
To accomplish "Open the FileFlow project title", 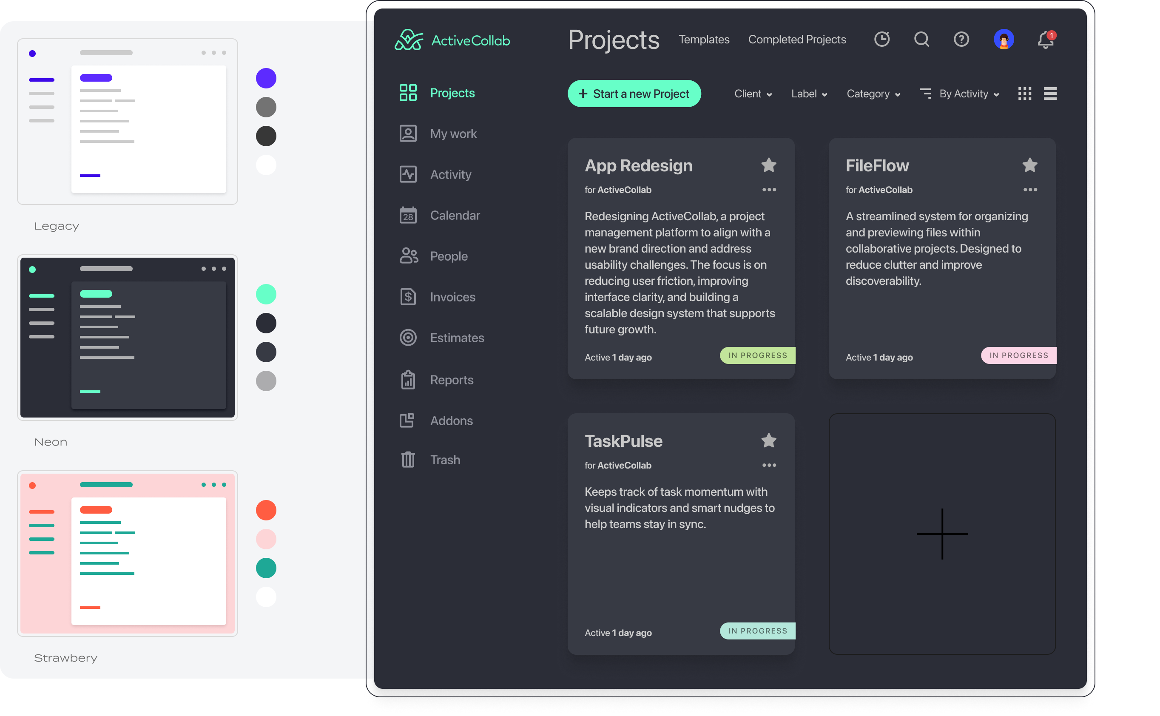I will (x=877, y=165).
